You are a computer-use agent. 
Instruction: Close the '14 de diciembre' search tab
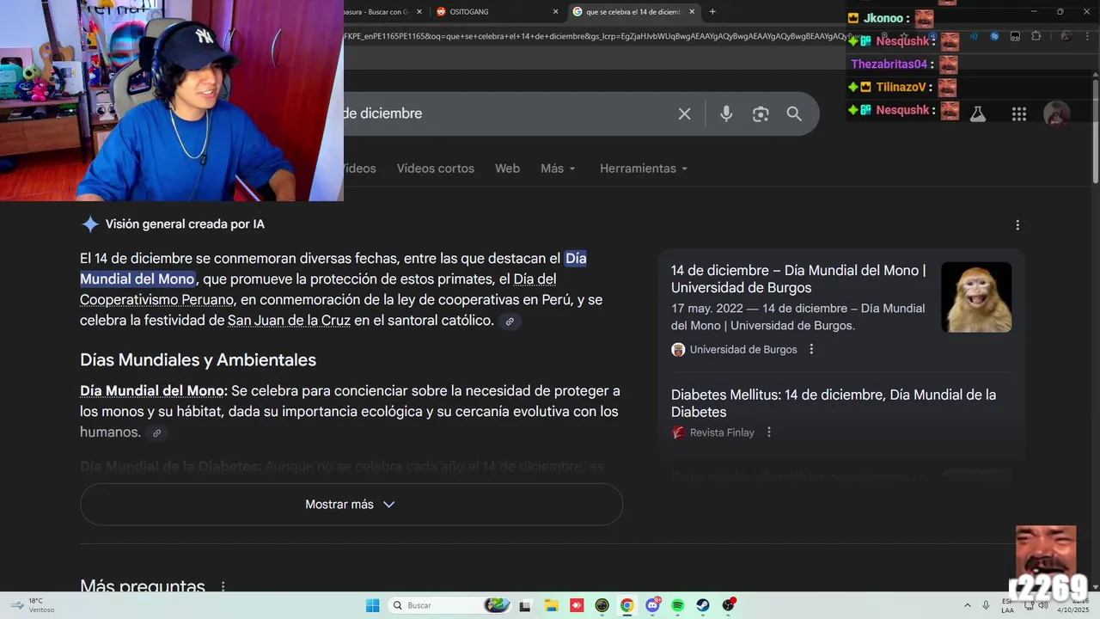point(692,11)
